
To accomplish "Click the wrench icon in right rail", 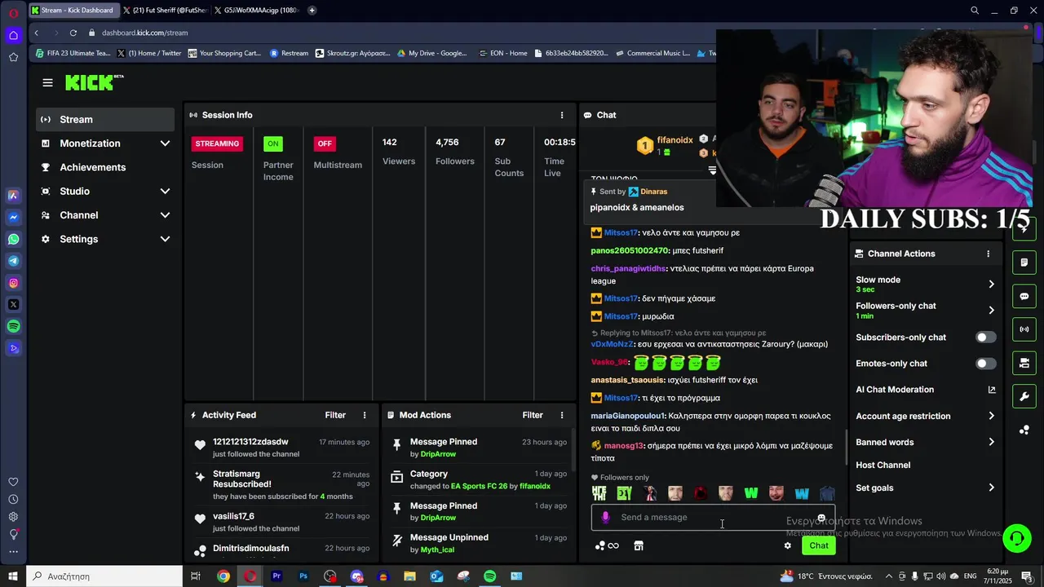I will tap(1024, 396).
